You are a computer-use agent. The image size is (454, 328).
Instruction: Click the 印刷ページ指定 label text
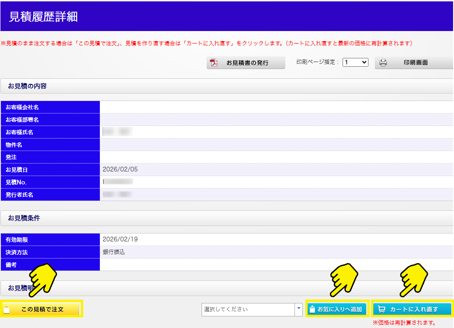point(318,62)
